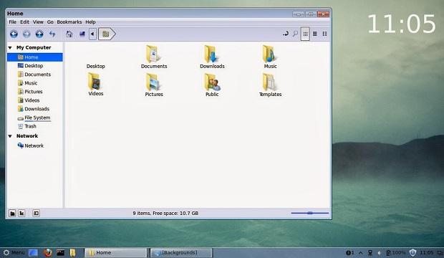444x258 pixels.
Task: Select the Pictures folder icon
Action: pyautogui.click(x=153, y=82)
